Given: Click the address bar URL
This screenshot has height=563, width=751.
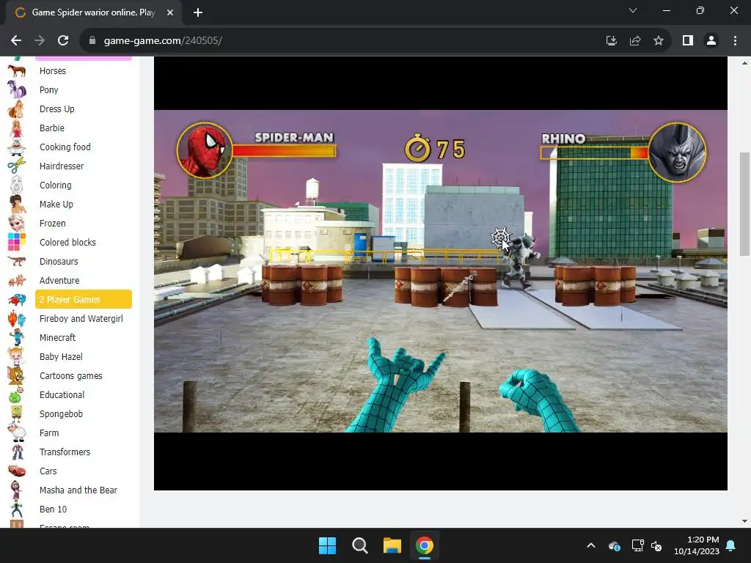Looking at the screenshot, I should [163, 41].
